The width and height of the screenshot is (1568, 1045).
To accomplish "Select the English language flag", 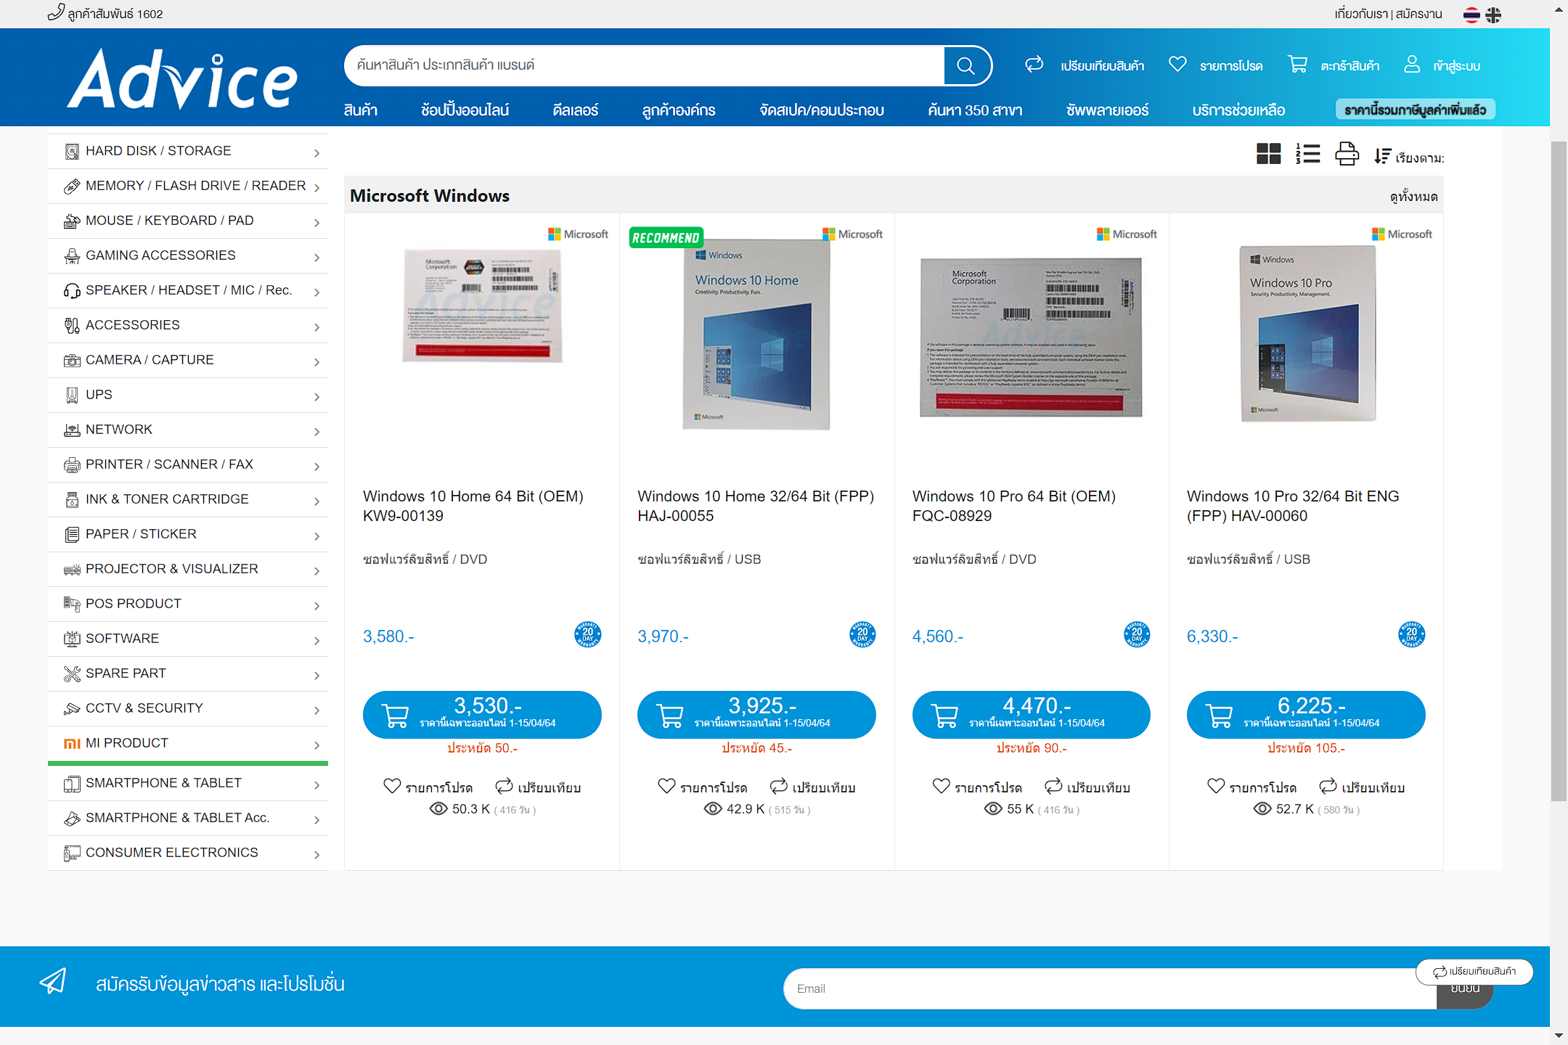I will pyautogui.click(x=1493, y=15).
